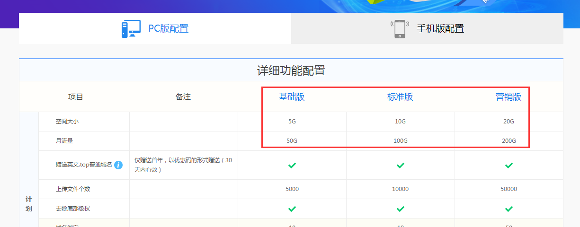Click the 20G cell under 营销版
The image size is (580, 227).
pos(509,122)
